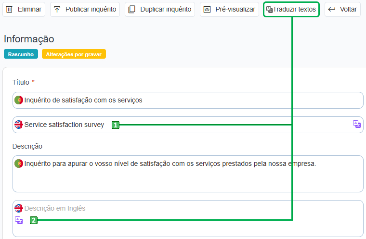Click the trash icon on Eliminar
The height and width of the screenshot is (239, 366).
(9, 9)
